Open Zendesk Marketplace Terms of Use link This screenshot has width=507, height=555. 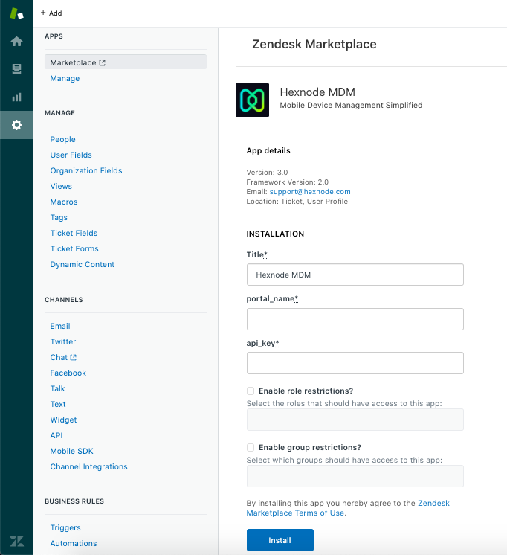[x=348, y=508]
